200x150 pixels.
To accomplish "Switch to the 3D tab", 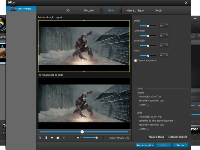I will coord(68,10).
